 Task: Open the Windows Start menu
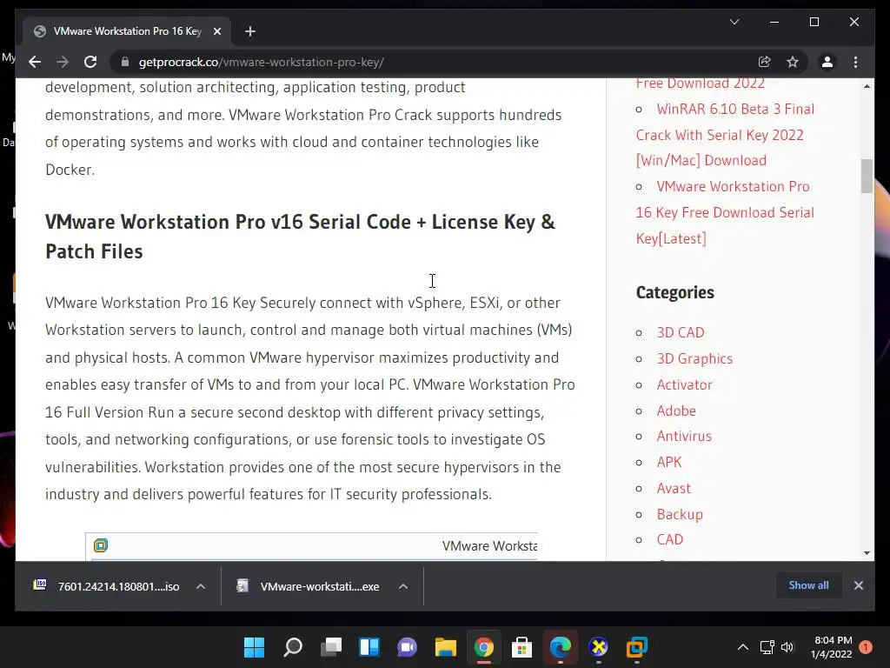tap(255, 647)
